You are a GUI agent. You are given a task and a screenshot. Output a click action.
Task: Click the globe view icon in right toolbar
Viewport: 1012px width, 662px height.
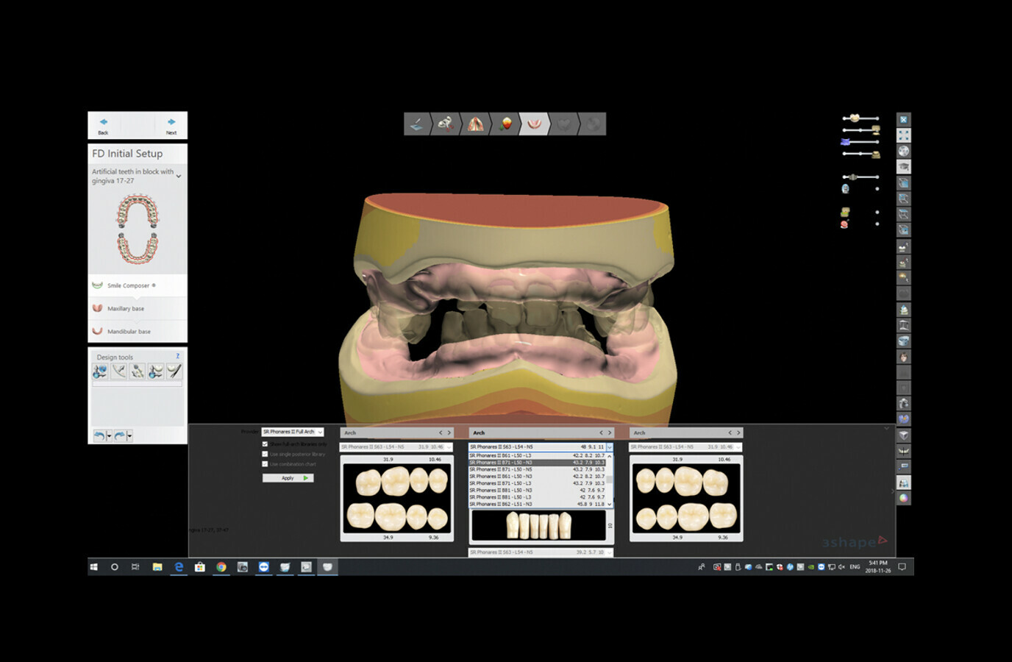pyautogui.click(x=903, y=150)
